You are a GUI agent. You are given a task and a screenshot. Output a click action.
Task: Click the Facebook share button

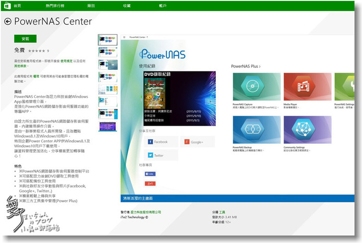(x=161, y=142)
